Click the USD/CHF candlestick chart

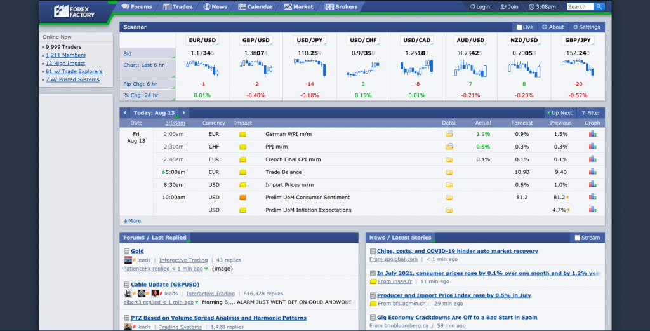click(363, 67)
